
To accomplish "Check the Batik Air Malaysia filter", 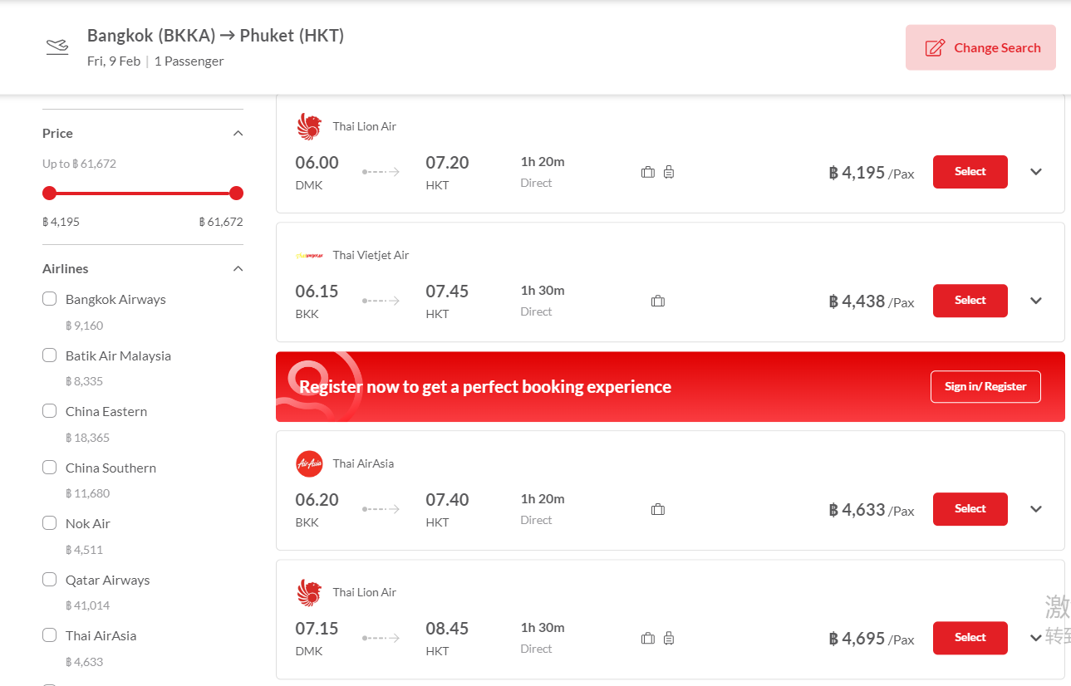I will [x=50, y=355].
